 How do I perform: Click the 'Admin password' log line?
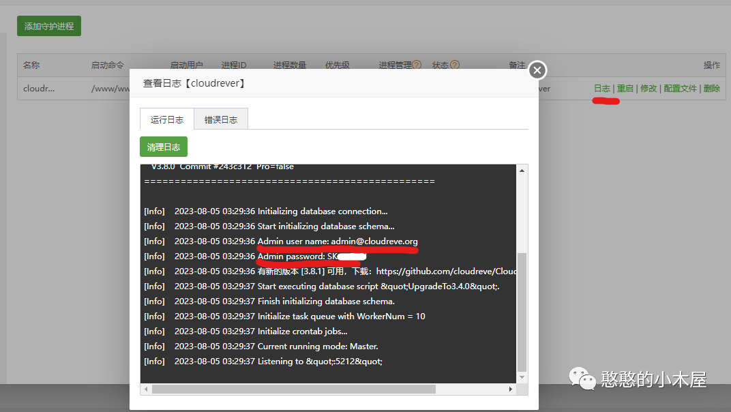[x=256, y=256]
